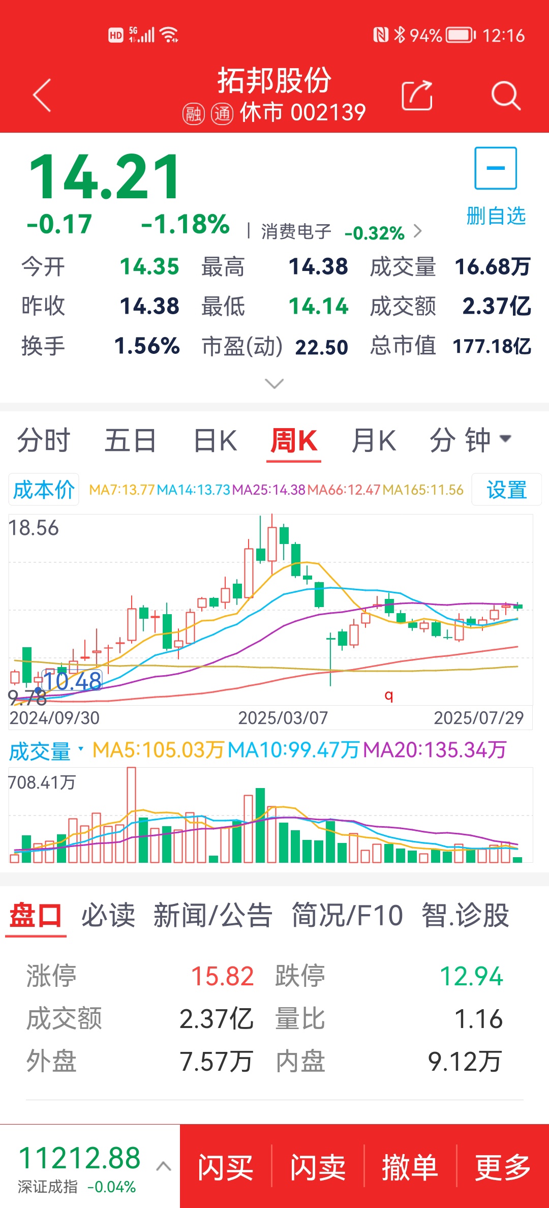Viewport: 549px width, 1208px height.
Task: Tap the 更多 more button
Action: (x=503, y=1167)
